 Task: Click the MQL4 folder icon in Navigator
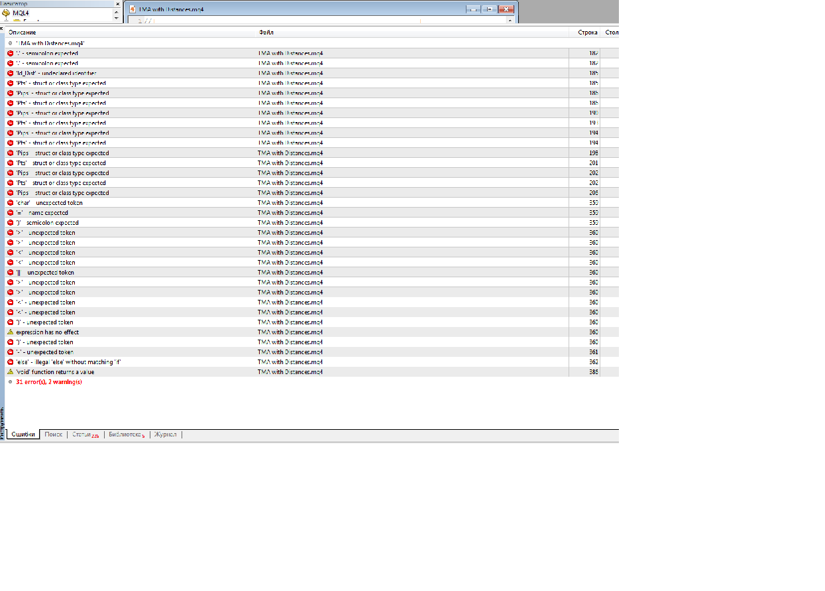click(x=7, y=13)
